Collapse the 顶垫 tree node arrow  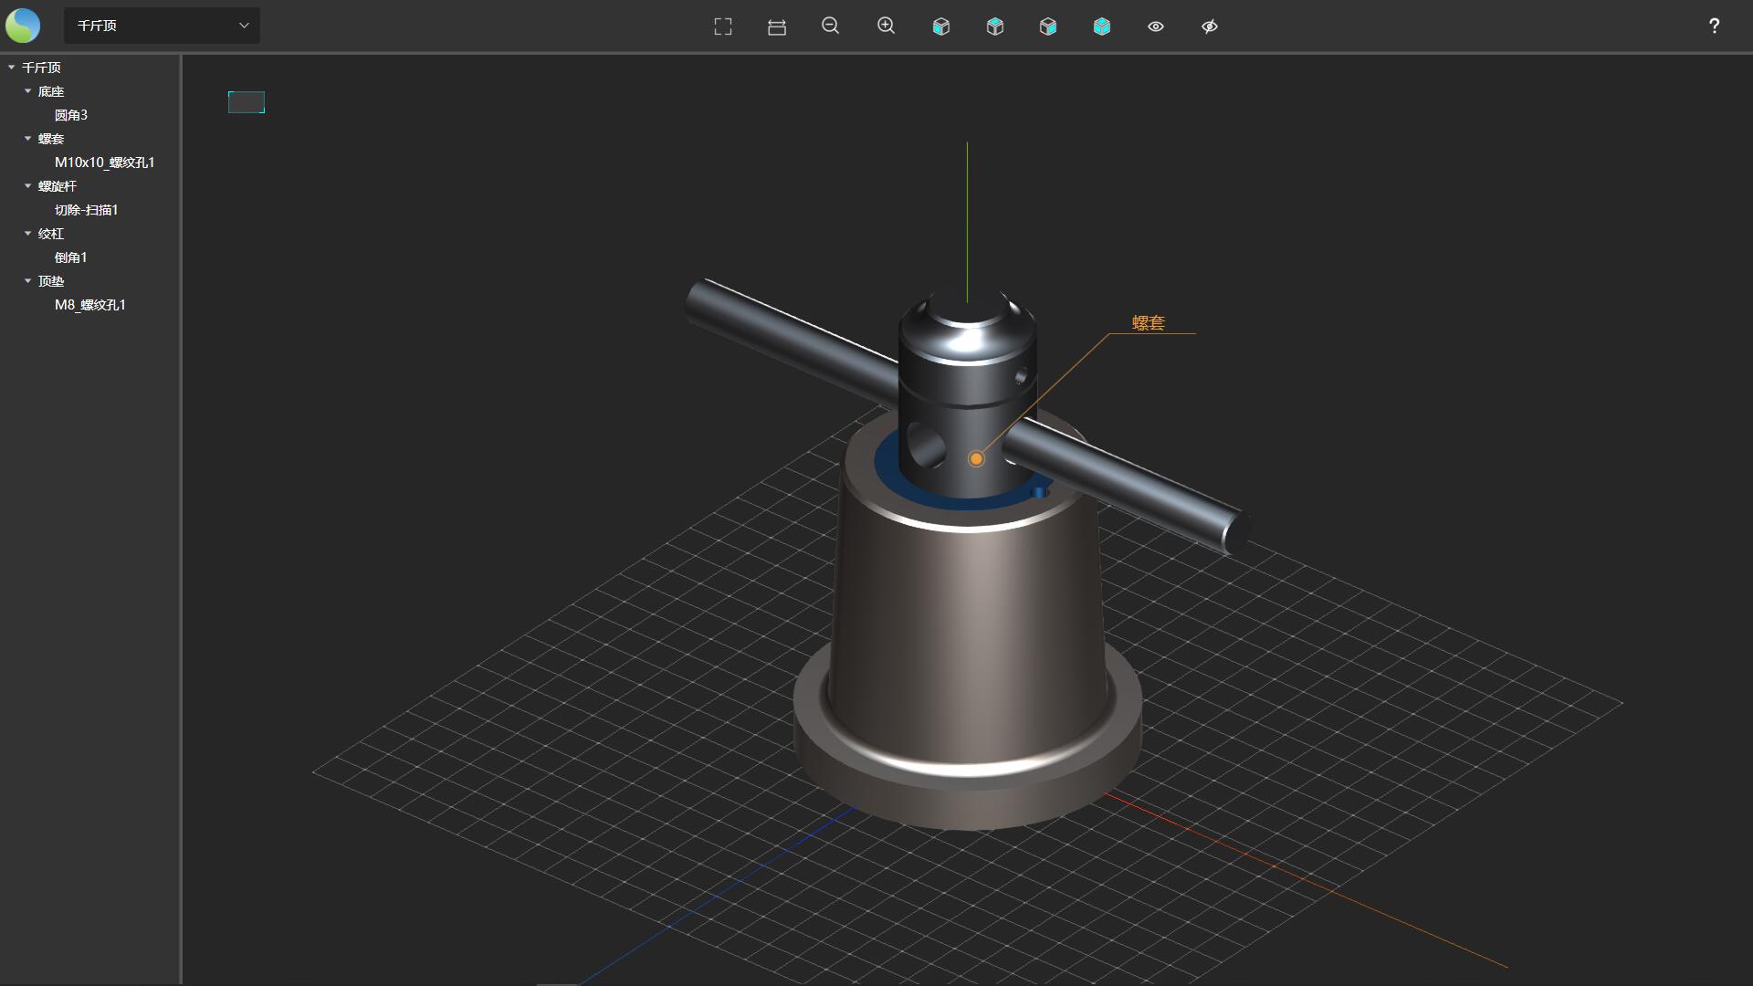point(27,281)
